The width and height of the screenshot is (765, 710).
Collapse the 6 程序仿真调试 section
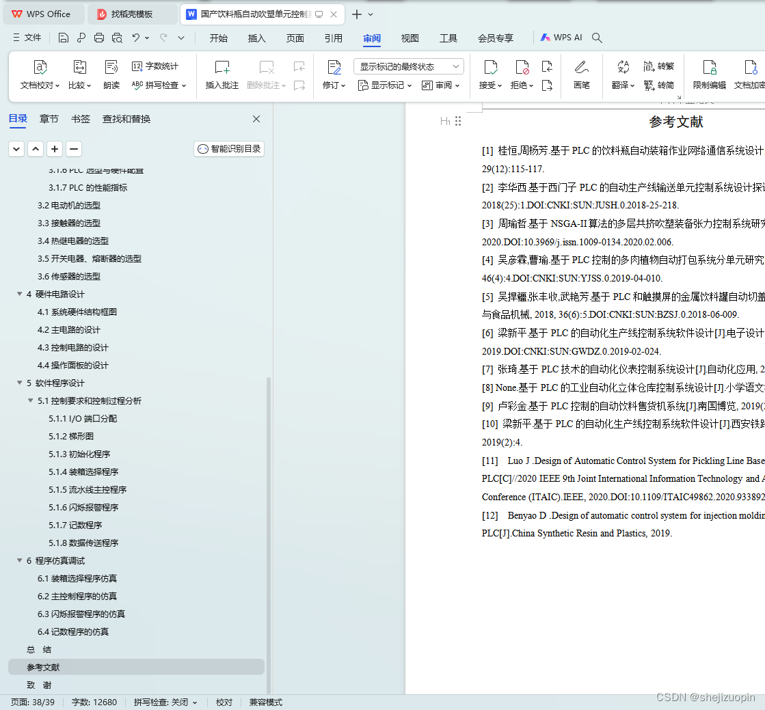pos(20,560)
